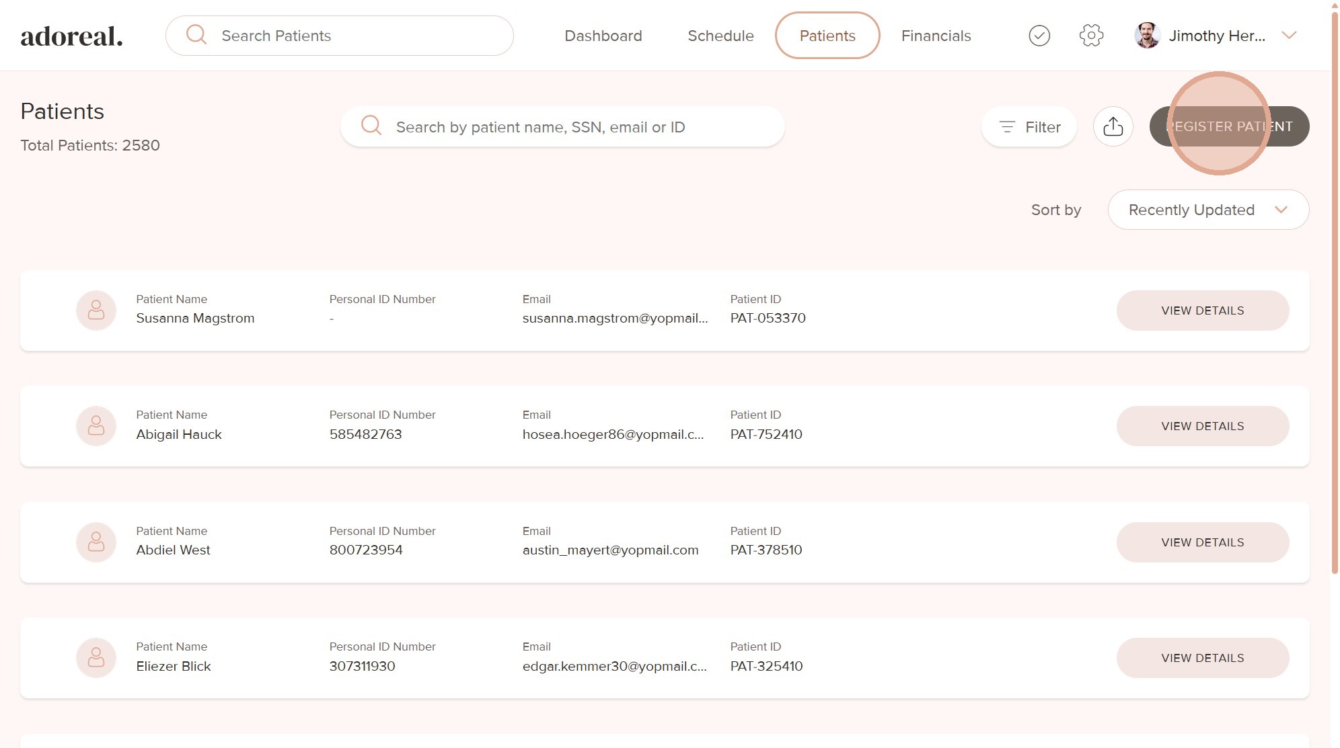This screenshot has height=748, width=1340.
Task: Click the page vertical scrollbar
Action: click(1334, 289)
